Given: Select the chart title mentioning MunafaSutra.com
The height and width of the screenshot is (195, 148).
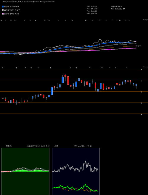Looking at the screenshot, I should 28,2.
